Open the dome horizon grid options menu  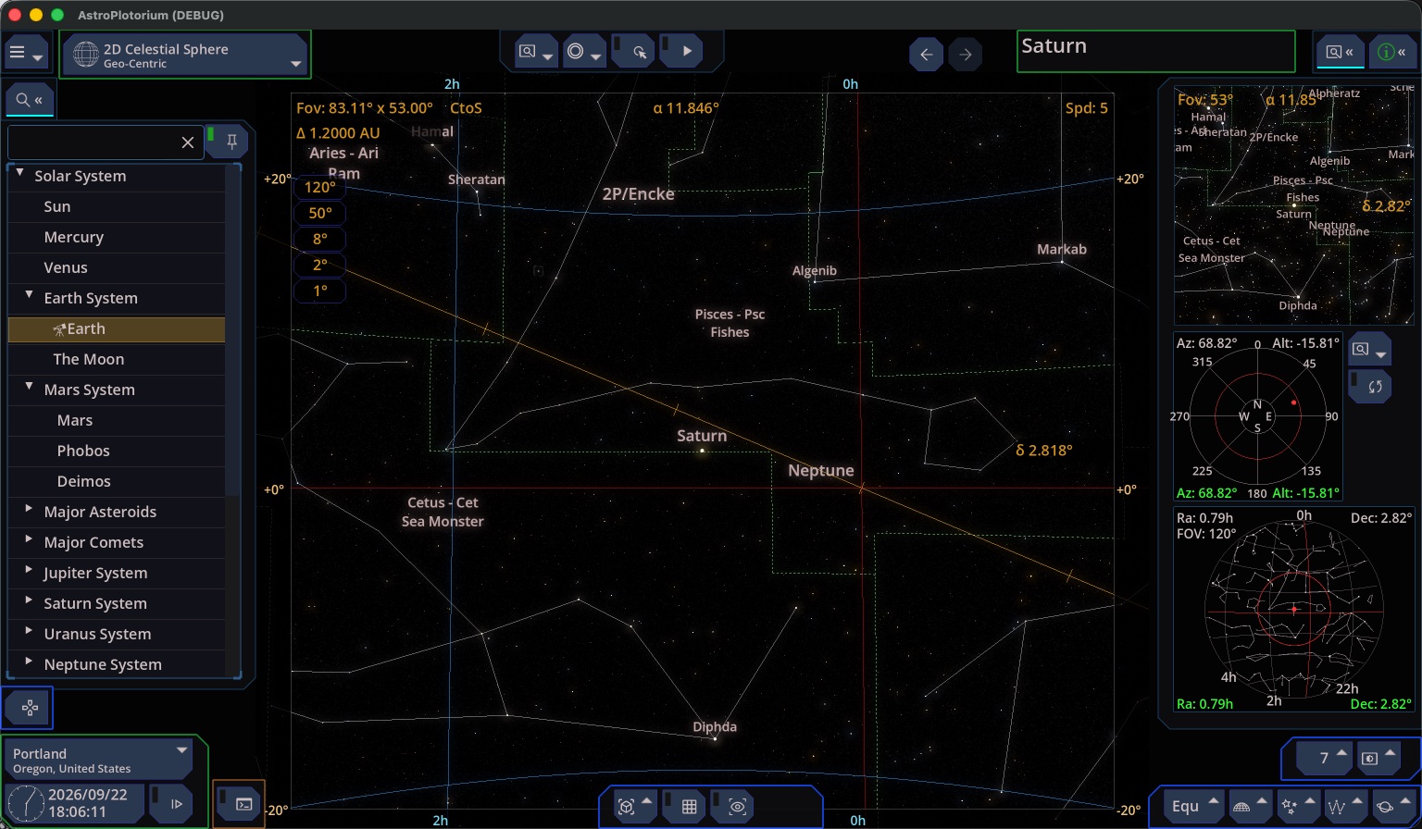click(1250, 807)
